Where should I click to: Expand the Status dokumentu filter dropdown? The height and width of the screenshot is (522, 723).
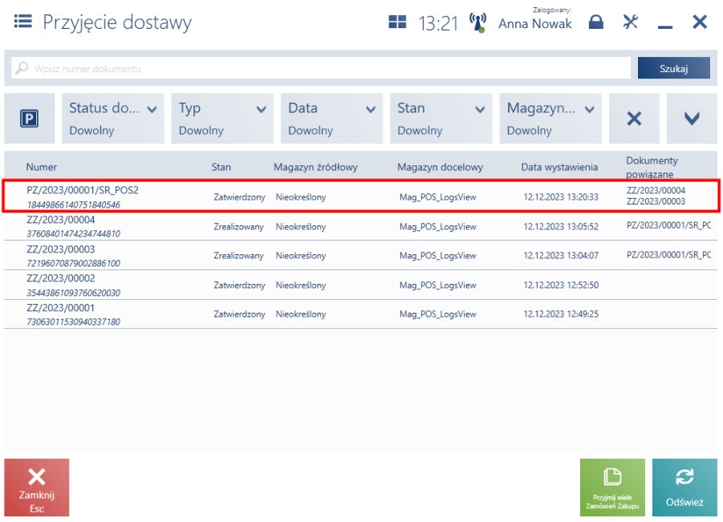click(x=113, y=119)
